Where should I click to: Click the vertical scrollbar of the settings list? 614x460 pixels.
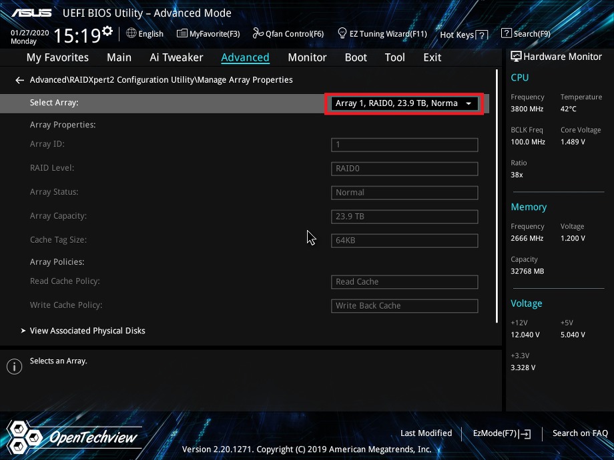tap(497, 196)
